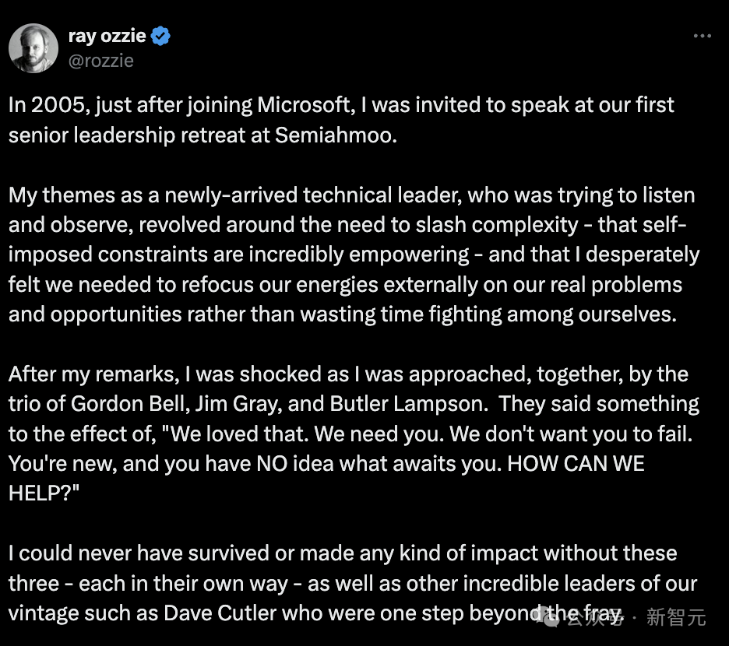Open the "ray ozzie" display name
The image size is (729, 646).
pos(107,36)
